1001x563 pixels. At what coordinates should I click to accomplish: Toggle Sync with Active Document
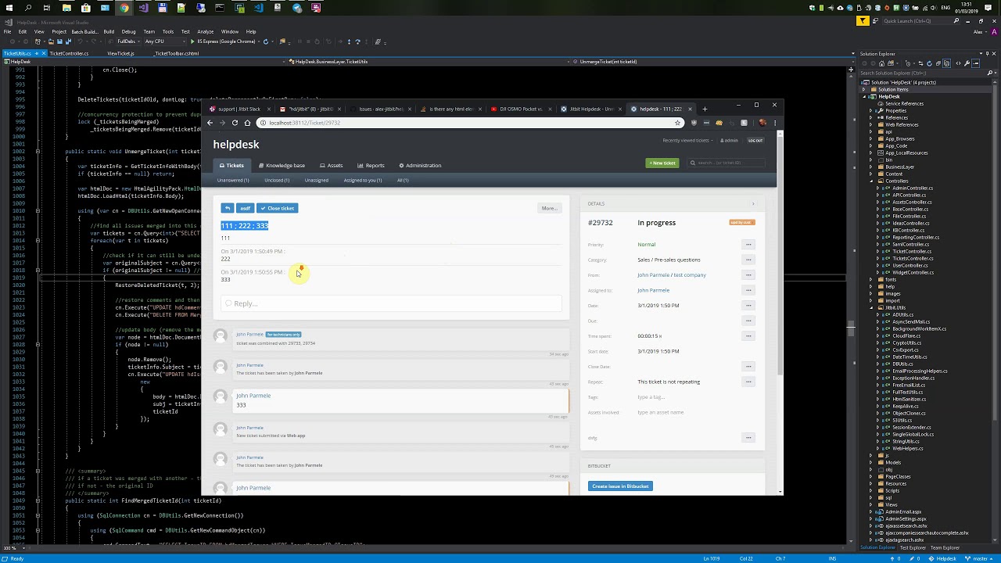pyautogui.click(x=920, y=63)
